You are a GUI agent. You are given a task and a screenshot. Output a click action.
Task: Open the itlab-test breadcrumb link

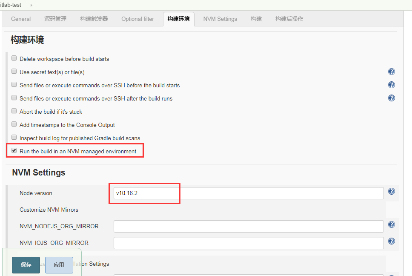point(11,5)
